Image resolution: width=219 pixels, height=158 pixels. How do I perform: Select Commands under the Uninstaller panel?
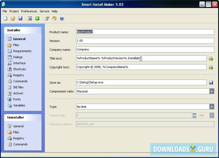(x=20, y=144)
